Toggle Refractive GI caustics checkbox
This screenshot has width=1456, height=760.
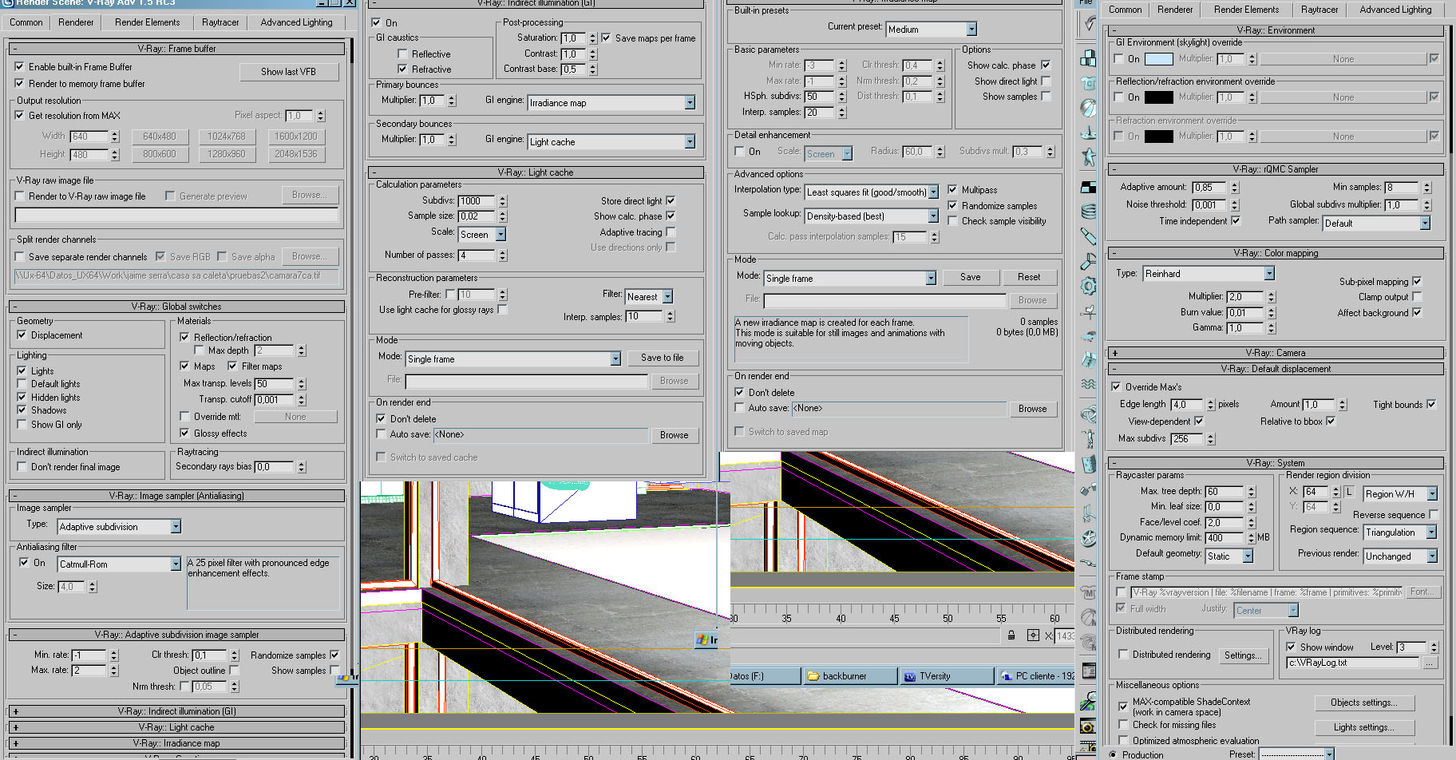pyautogui.click(x=402, y=69)
